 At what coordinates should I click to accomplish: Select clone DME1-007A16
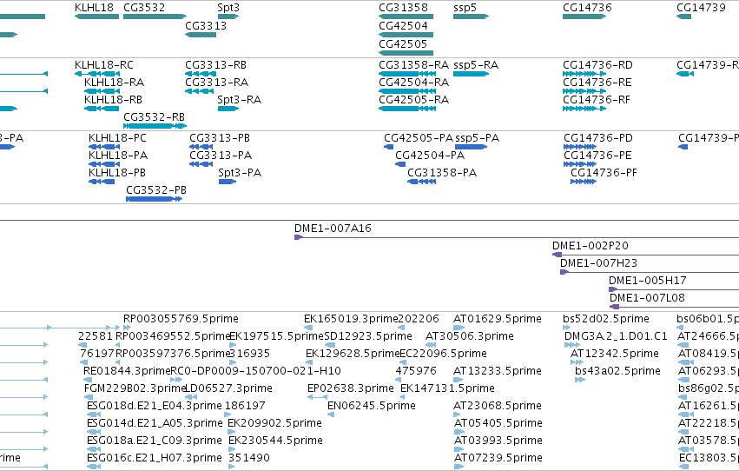click(517, 237)
